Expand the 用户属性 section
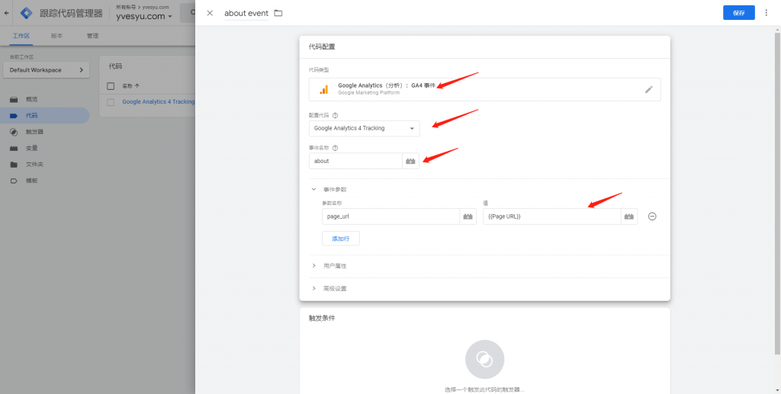The width and height of the screenshot is (781, 394). (x=313, y=266)
